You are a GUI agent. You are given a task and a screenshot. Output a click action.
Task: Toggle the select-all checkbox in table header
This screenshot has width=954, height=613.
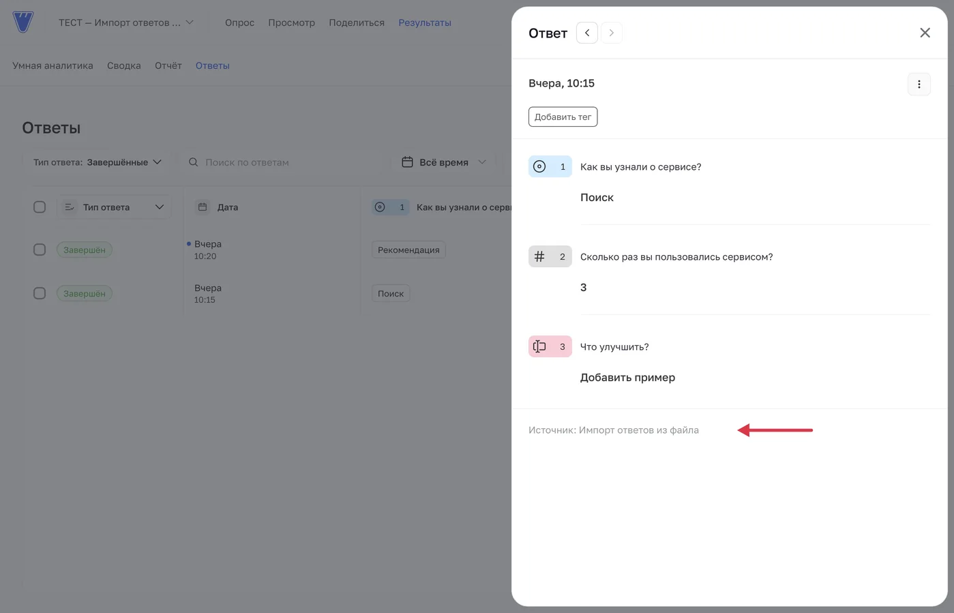coord(40,207)
